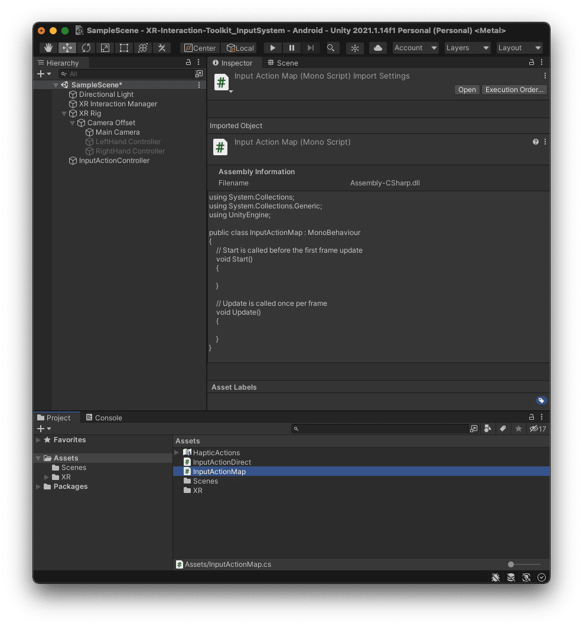Save search to favorites star
583x627 pixels.
(519, 429)
